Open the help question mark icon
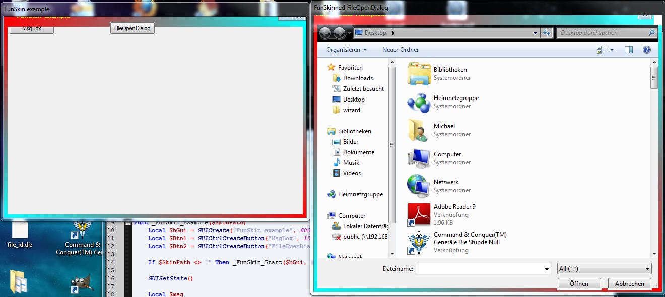Image resolution: width=665 pixels, height=297 pixels. pyautogui.click(x=647, y=50)
